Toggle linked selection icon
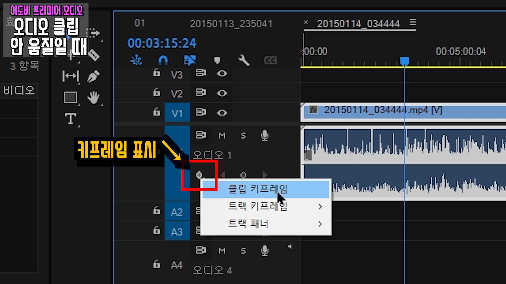Viewport: 506px width, 284px height. click(190, 60)
